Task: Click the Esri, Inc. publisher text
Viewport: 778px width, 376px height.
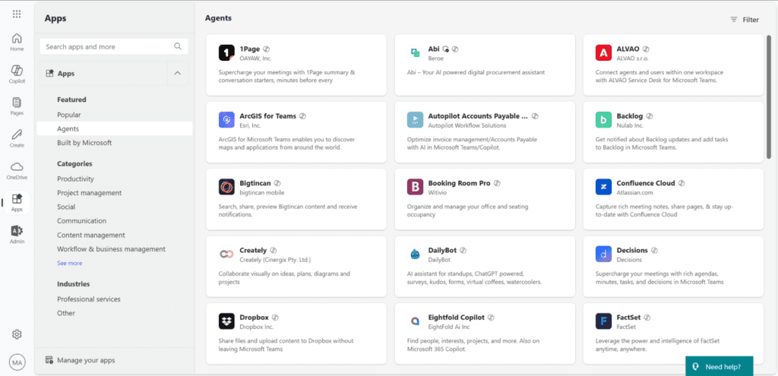Action: (251, 125)
